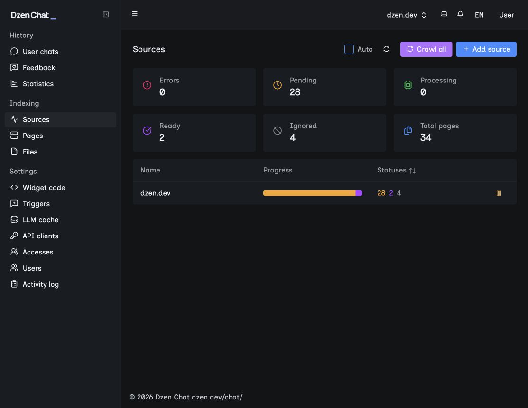
Task: Click the Errors alert circle icon
Action: 147,85
